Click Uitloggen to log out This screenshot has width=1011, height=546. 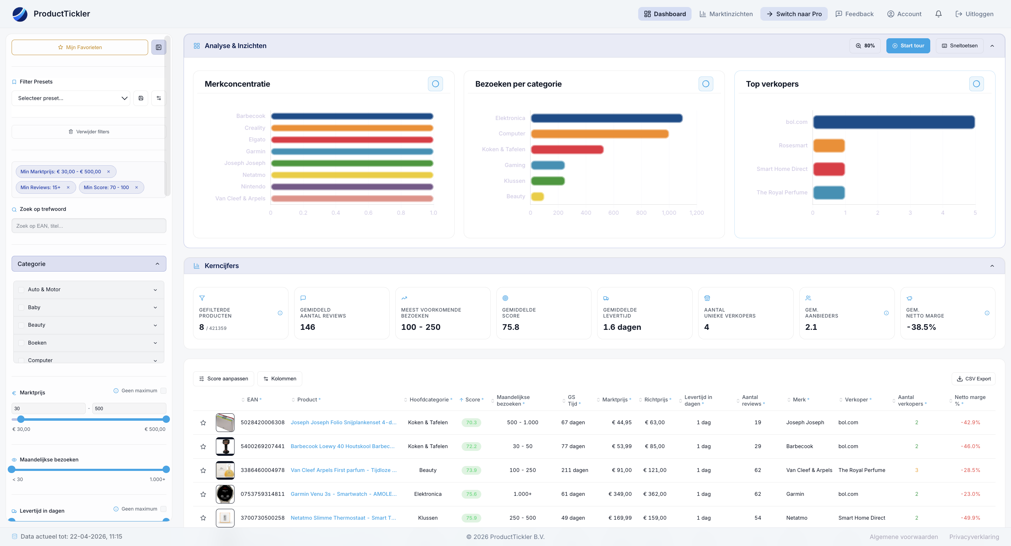[x=974, y=14]
